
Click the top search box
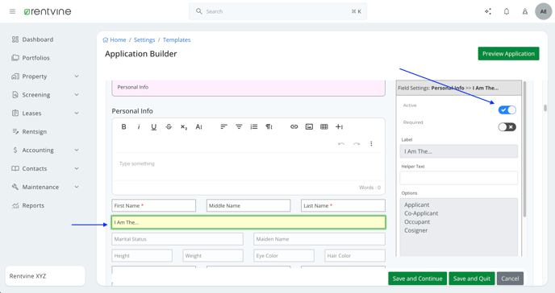click(x=277, y=11)
